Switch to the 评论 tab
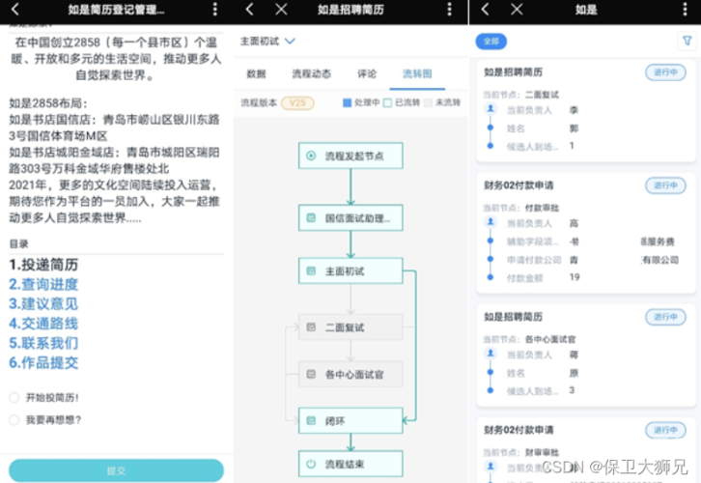The width and height of the screenshot is (701, 483). pos(367,73)
